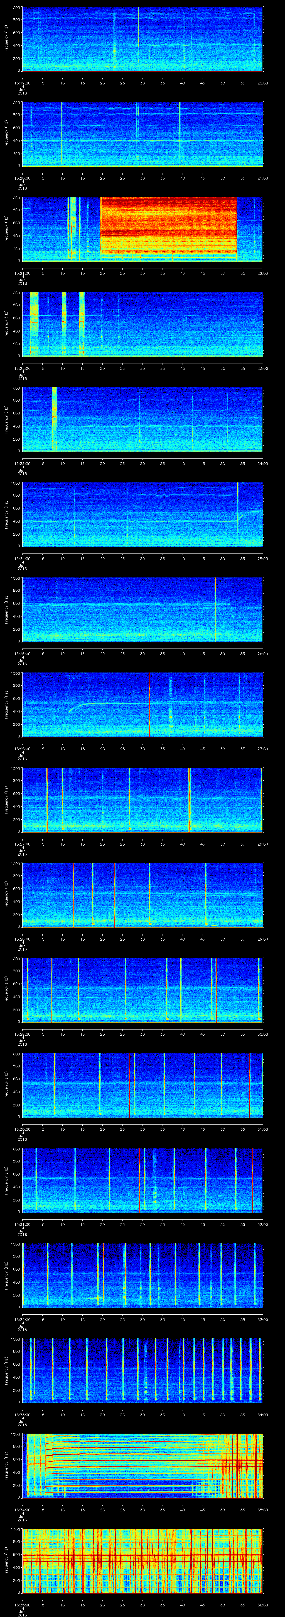Click the 13:22:00 start time label
This screenshot has width=285, height=1617.
point(22,368)
